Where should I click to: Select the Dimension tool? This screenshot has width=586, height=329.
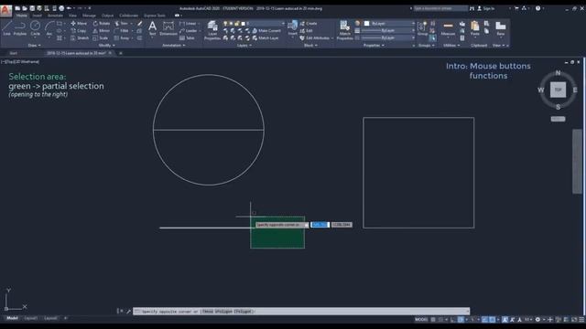click(x=168, y=28)
